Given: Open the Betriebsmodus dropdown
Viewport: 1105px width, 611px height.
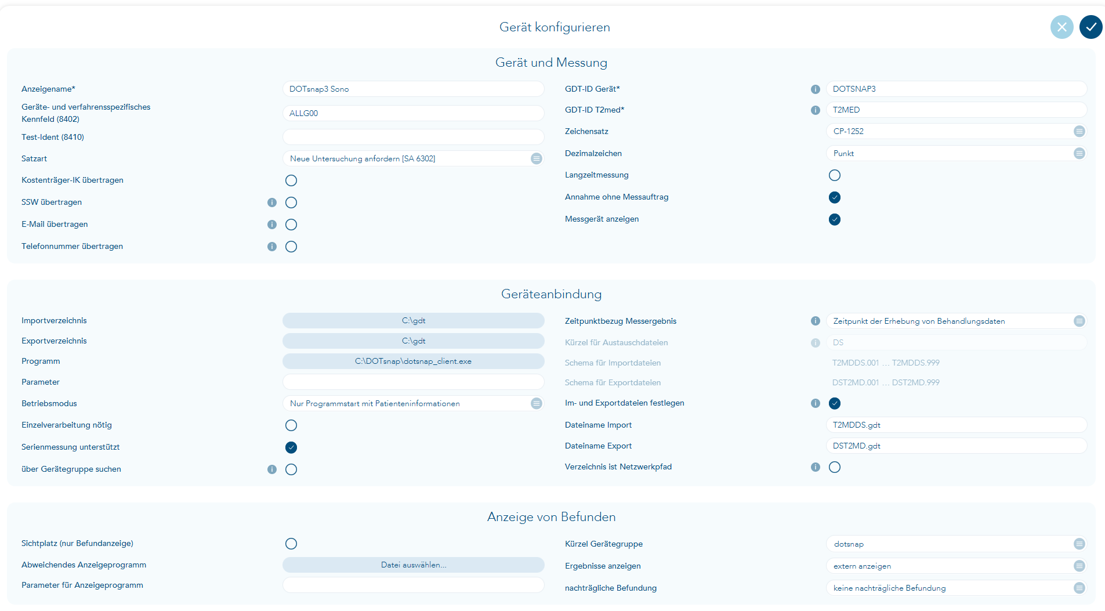Looking at the screenshot, I should [536, 404].
